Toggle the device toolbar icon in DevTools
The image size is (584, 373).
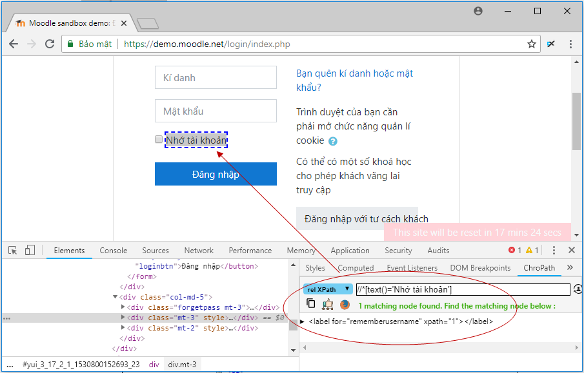[30, 251]
